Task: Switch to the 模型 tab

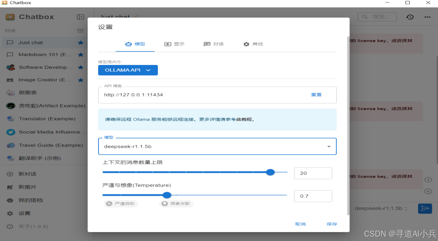Action: [135, 44]
